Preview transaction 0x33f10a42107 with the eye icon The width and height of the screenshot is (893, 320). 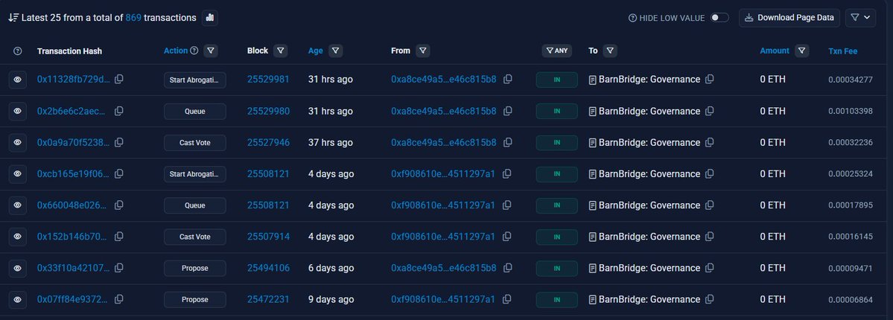click(x=18, y=268)
